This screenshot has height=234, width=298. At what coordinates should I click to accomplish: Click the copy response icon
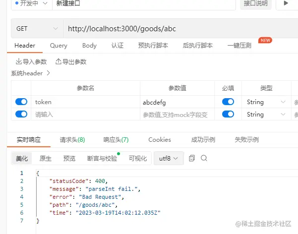pyautogui.click(x=191, y=158)
